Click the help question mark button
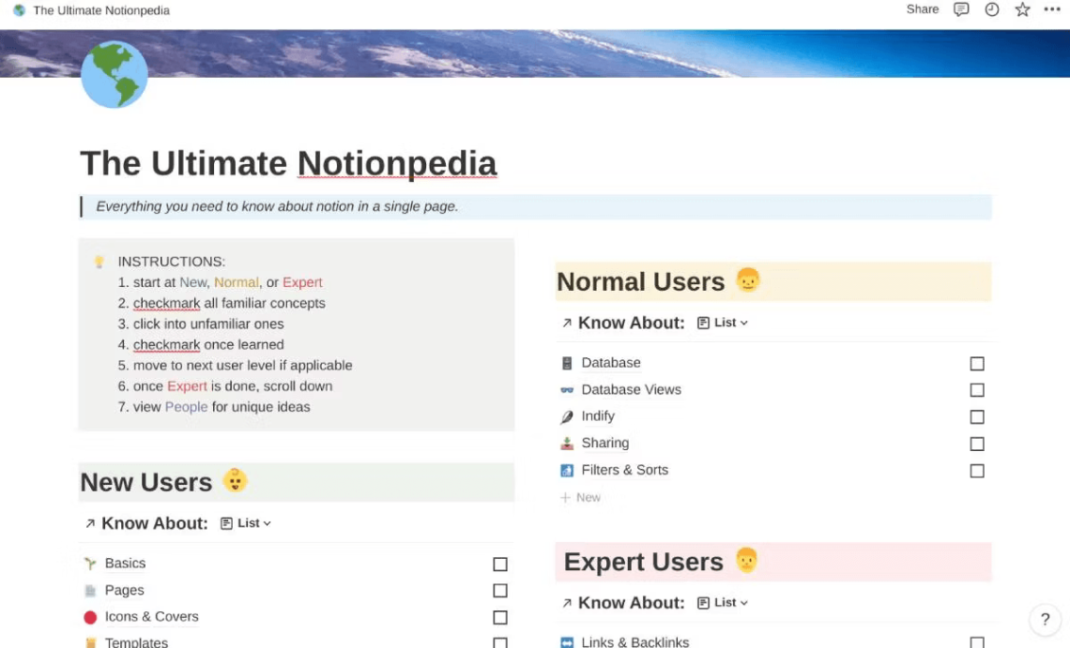Screen dimensions: 1070x648 click(x=1045, y=619)
